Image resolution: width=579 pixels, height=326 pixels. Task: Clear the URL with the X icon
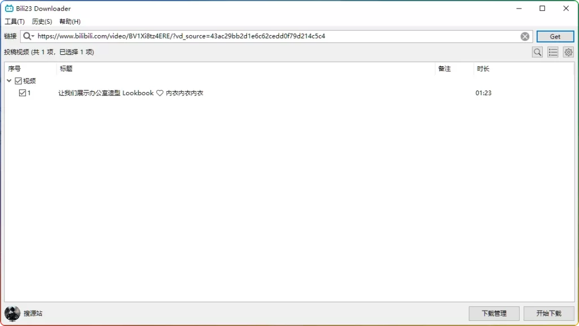pyautogui.click(x=525, y=36)
